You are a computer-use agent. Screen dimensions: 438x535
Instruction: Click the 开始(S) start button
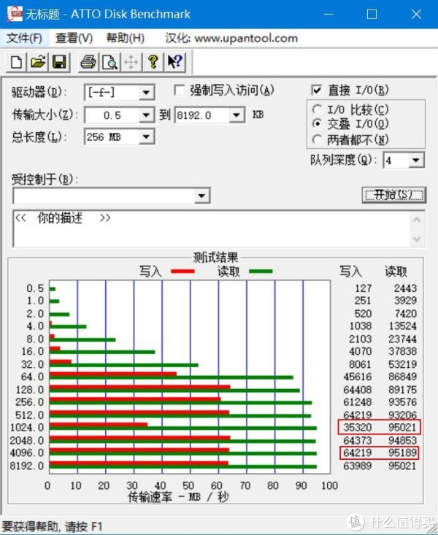coord(394,195)
